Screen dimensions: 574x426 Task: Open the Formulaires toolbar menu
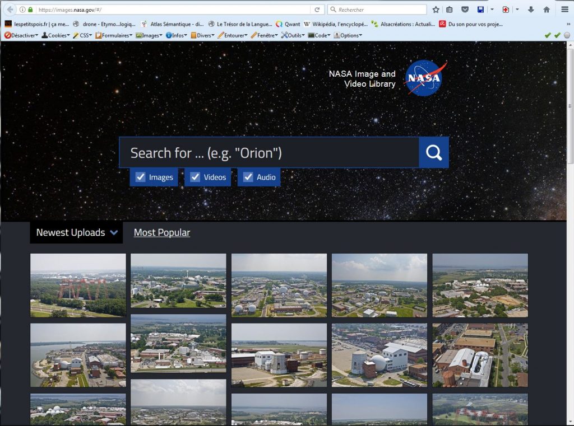(114, 35)
